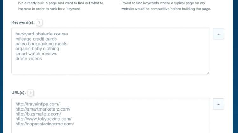Click the http://bizsmallbiz.com/ line in URLs
This screenshot has width=238, height=133.
[x=38, y=114]
